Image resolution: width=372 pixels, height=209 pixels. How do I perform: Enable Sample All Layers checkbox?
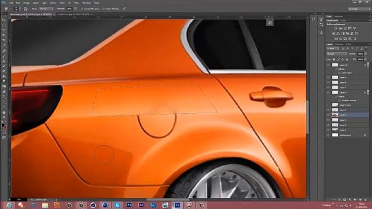coord(82,9)
